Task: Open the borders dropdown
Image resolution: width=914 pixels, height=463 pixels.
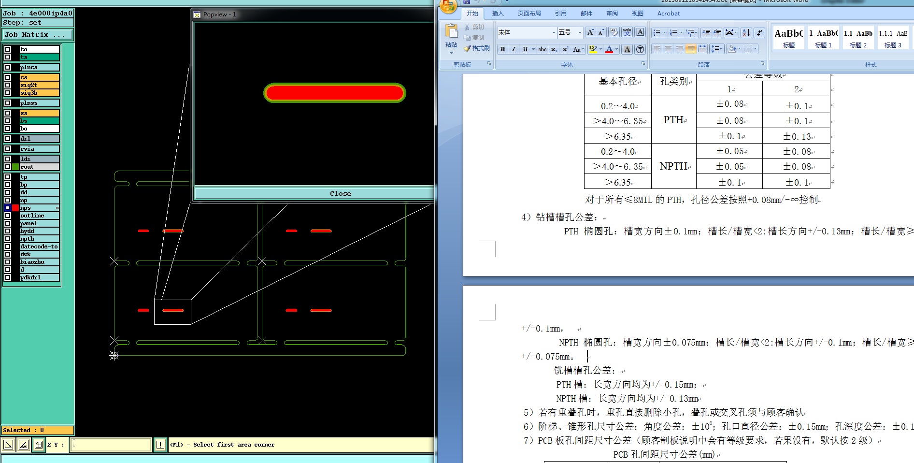Action: (x=755, y=49)
